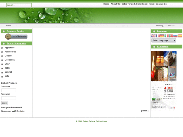Open Sales Terms & Conditions

pyautogui.click(x=134, y=4)
